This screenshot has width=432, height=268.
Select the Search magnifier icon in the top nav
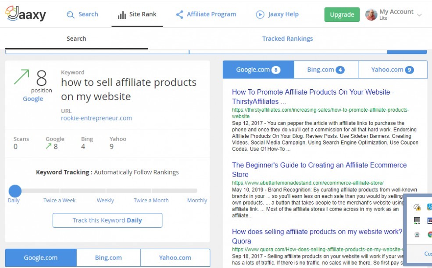71,14
